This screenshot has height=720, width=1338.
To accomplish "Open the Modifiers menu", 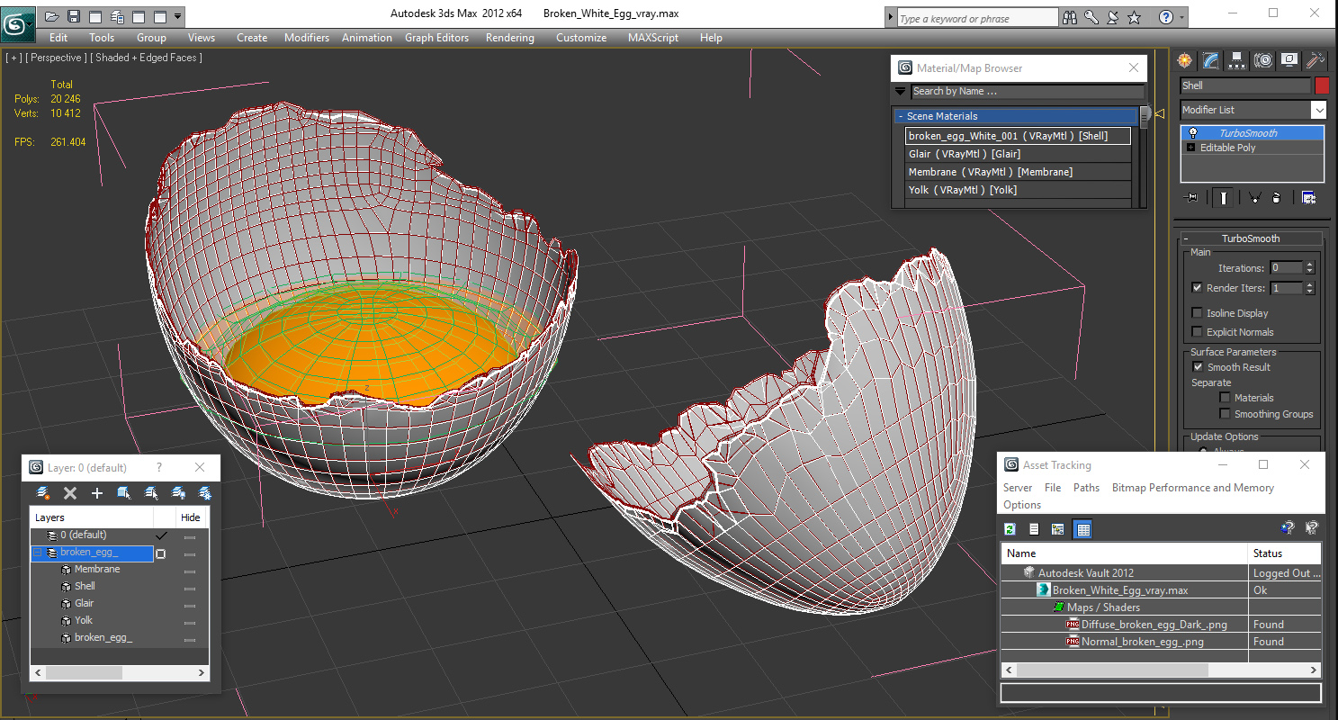I will (307, 38).
